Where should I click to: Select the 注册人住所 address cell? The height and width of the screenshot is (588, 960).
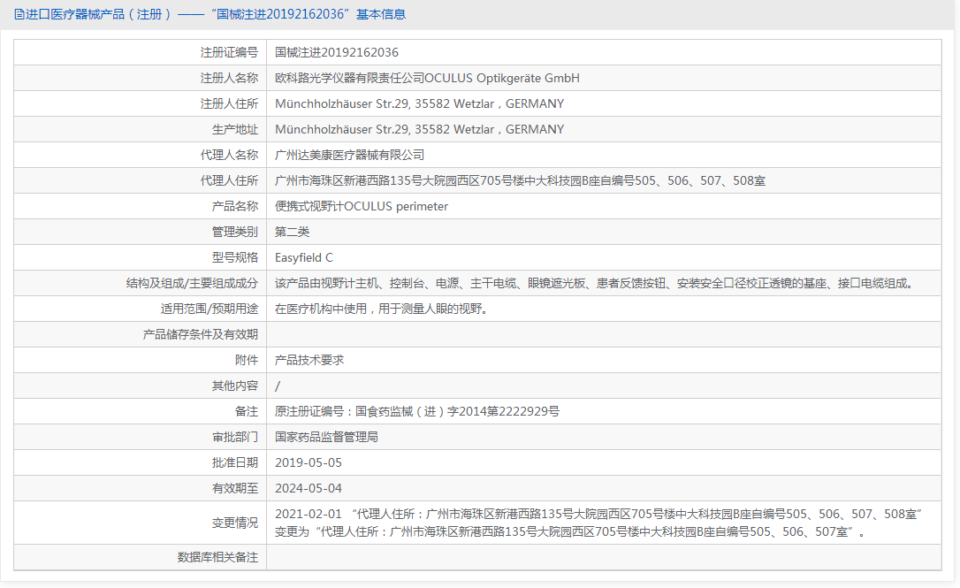tap(419, 103)
